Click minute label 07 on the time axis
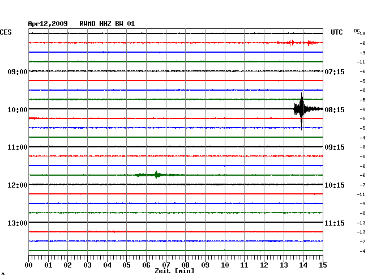Image resolution: width=368 pixels, height=280 pixels. (166, 265)
